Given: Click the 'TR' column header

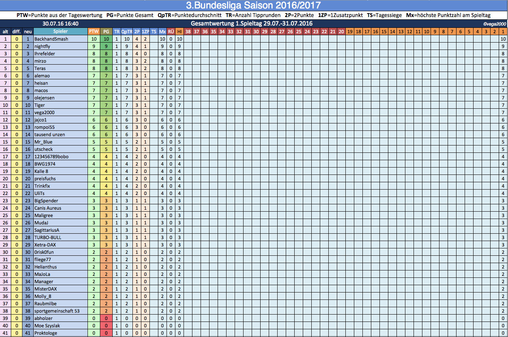Looking at the screenshot, I should [x=117, y=31].
